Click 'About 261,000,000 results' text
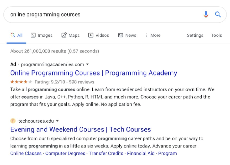Viewport: 230px width, 165px height. coord(38,51)
